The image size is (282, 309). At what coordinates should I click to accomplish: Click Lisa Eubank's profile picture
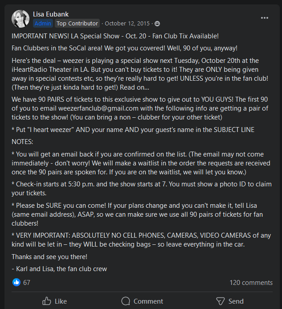coord(20,18)
